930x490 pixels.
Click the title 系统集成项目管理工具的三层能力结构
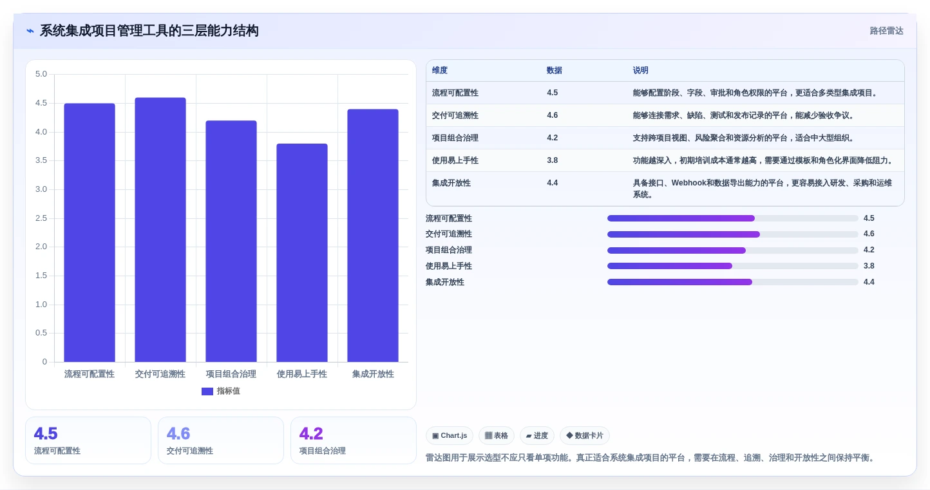tap(149, 31)
